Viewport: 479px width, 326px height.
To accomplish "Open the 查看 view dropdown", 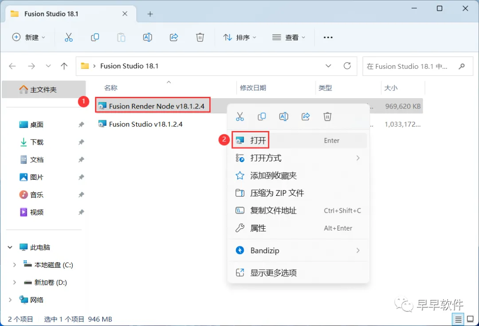I will point(289,37).
